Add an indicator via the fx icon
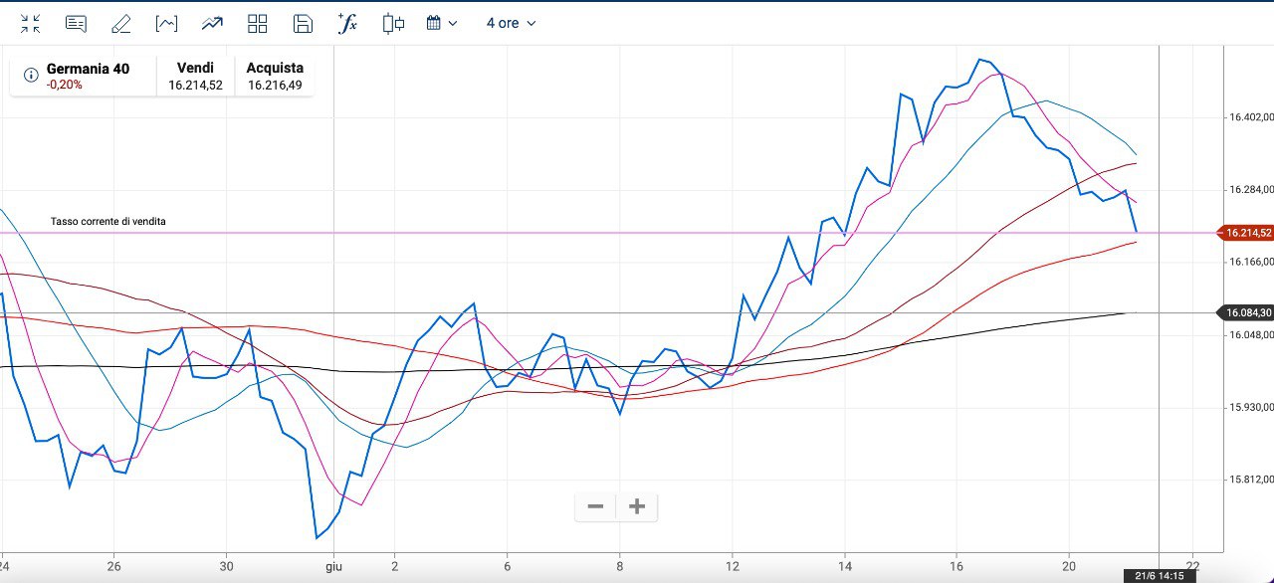Screen dimensions: 1274x583 click(347, 23)
